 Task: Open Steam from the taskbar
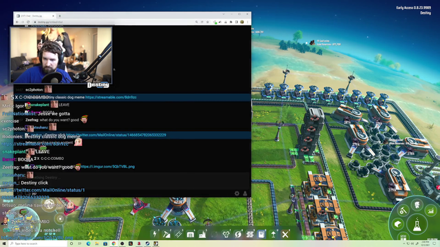pyautogui.click(x=147, y=244)
